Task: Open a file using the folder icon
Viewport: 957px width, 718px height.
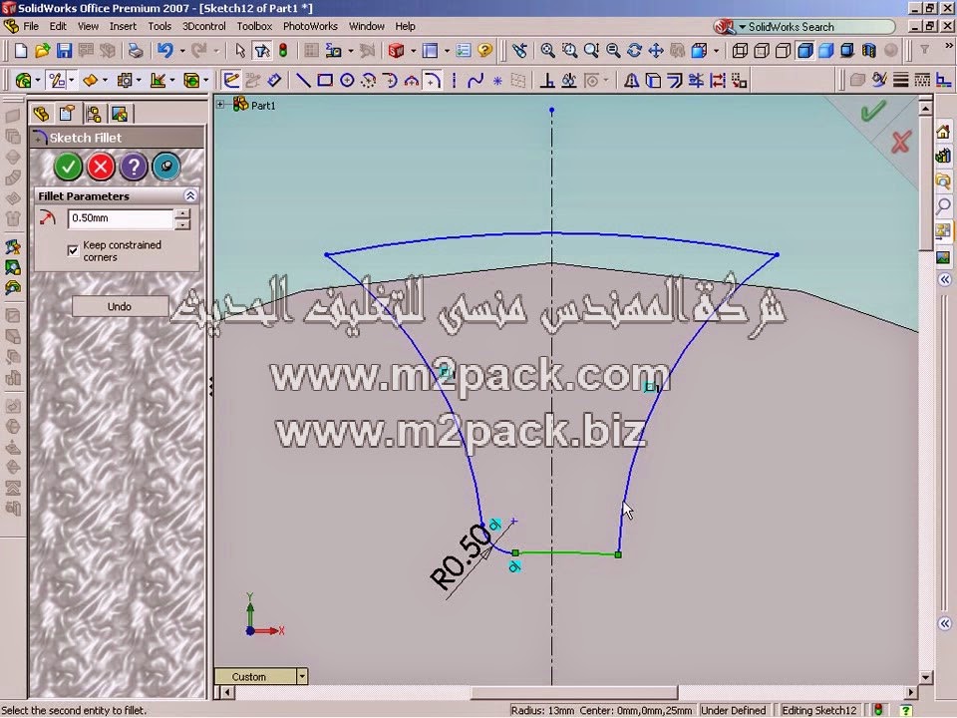Action: pyautogui.click(x=42, y=50)
